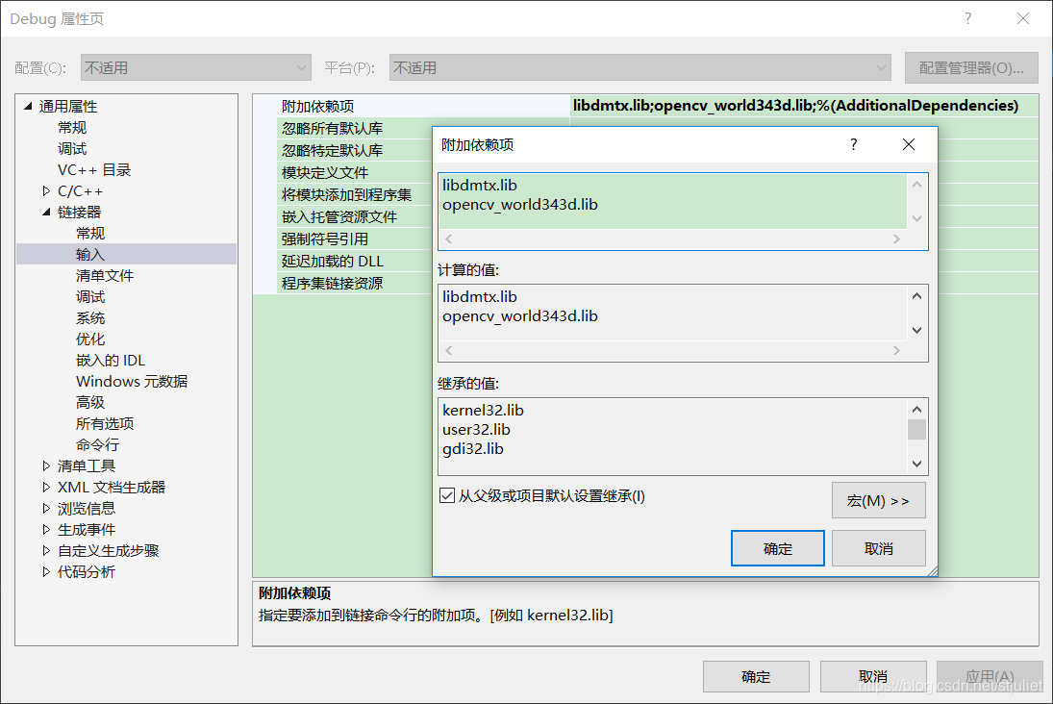Confirm with 确定 in 附加依赖项 dialog
This screenshot has width=1053, height=704.
tap(777, 547)
